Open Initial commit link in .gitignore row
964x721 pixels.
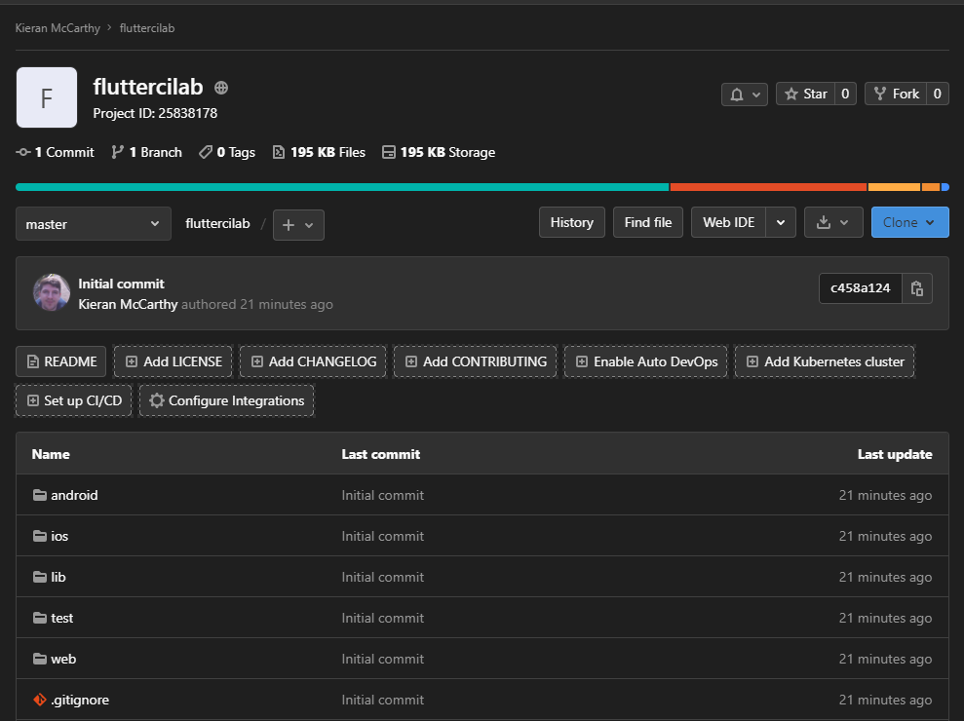coord(383,701)
